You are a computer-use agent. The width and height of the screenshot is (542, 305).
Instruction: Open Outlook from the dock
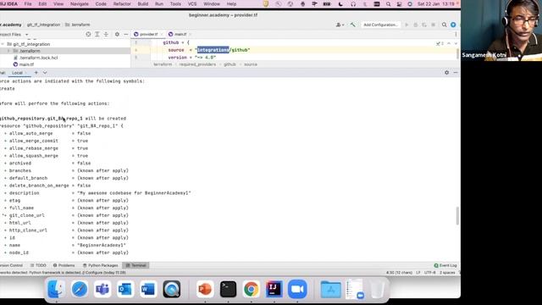(125, 289)
